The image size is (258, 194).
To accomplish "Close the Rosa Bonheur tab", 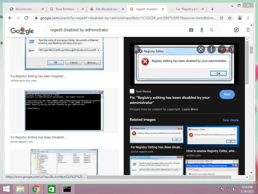I will 83,9.
